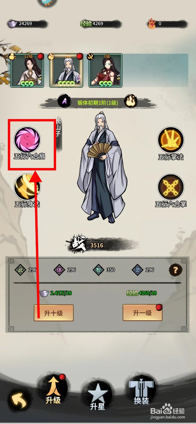Open the 五行六合扇 skill icon

(x=27, y=139)
